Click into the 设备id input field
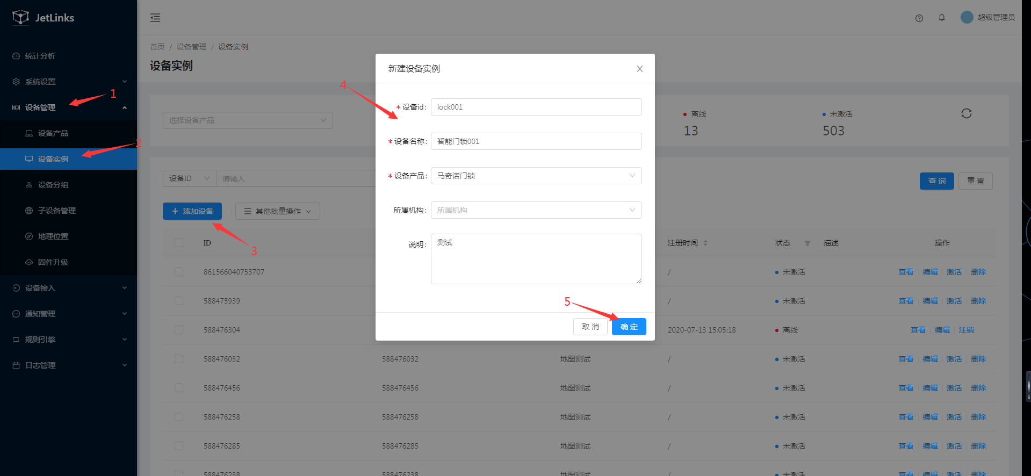 click(536, 107)
